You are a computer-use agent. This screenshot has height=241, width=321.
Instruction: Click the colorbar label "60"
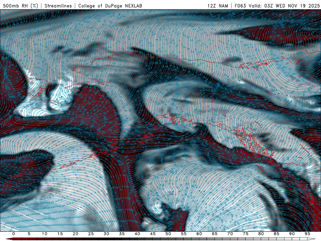(199, 234)
